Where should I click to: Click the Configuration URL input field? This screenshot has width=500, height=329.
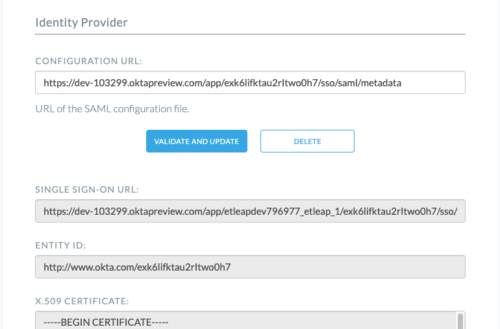click(250, 82)
